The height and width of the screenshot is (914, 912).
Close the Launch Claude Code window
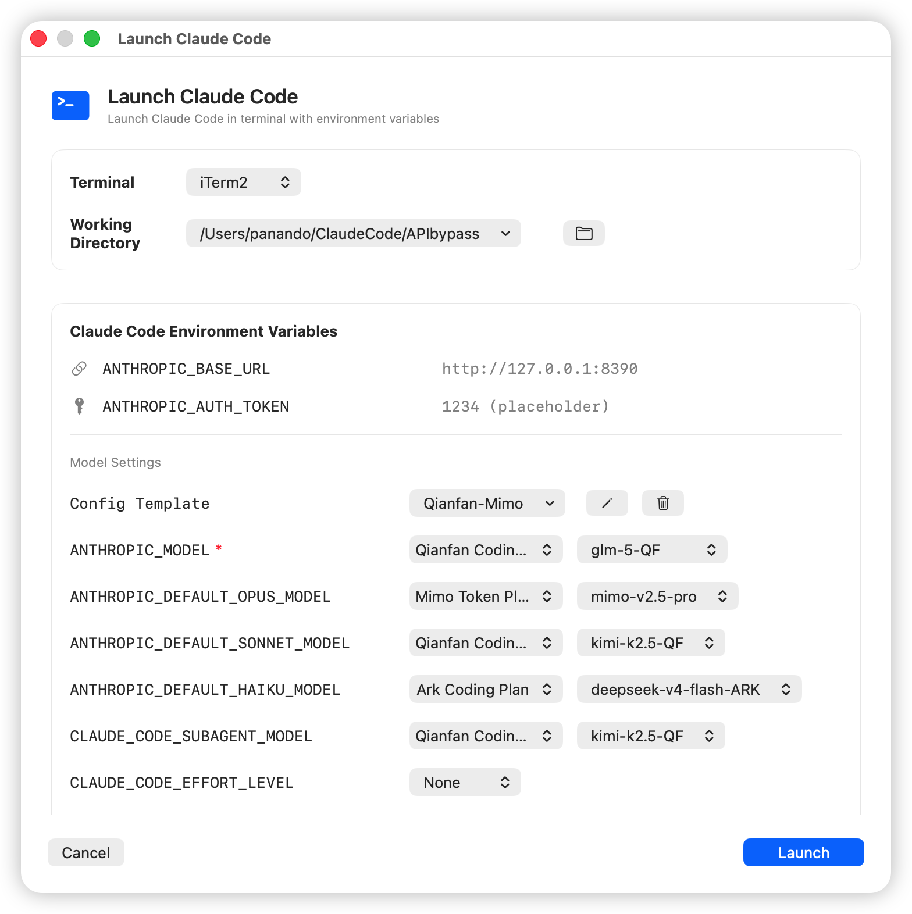coord(38,38)
